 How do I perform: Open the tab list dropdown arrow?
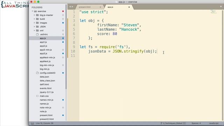pos(221,7)
